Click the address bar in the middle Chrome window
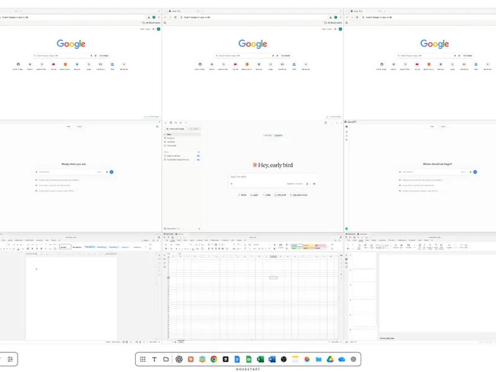 [x=253, y=17]
